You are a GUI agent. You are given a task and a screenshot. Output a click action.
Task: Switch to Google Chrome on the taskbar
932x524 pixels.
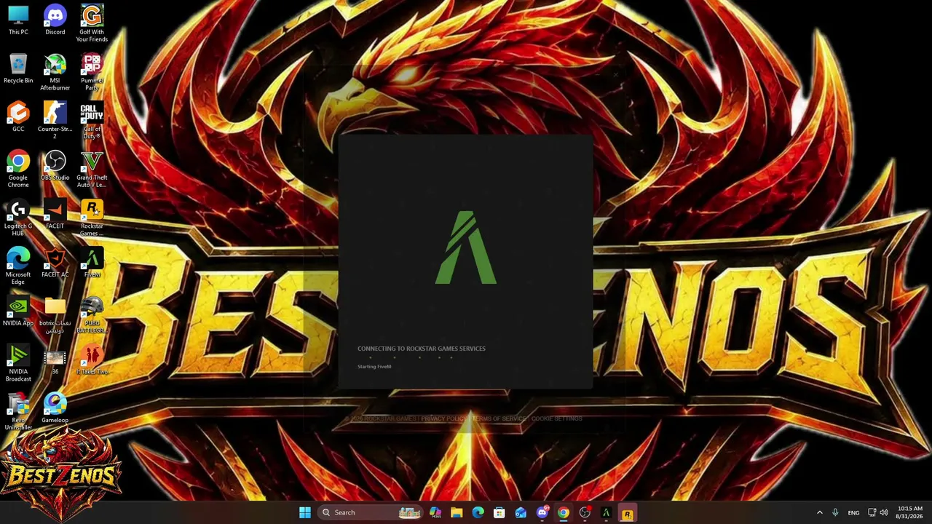(563, 512)
